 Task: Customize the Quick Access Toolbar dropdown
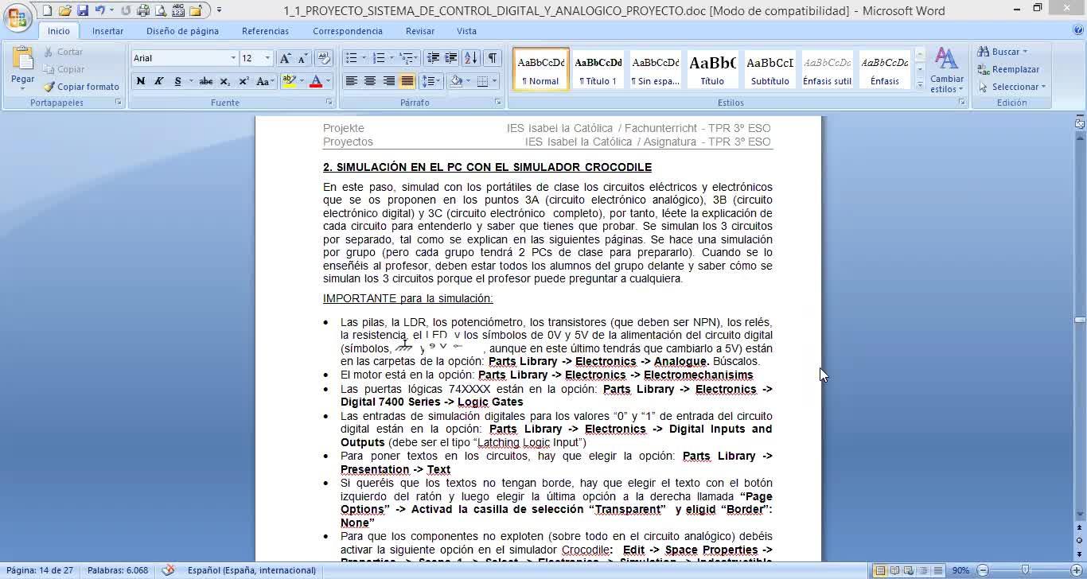(219, 11)
